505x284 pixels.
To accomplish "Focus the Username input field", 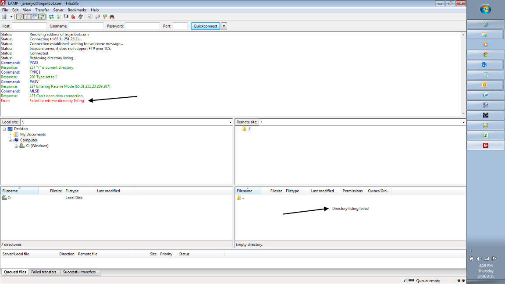I will (x=86, y=26).
